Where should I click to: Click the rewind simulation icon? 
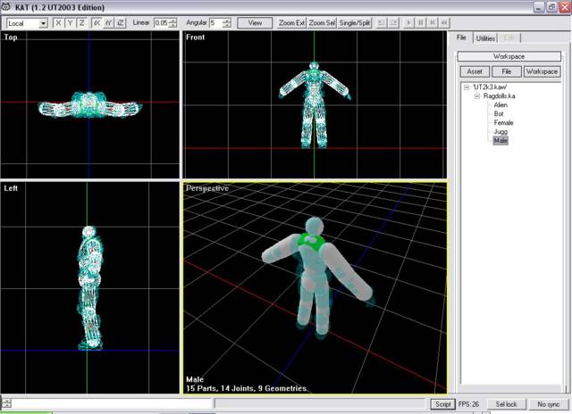(x=444, y=23)
